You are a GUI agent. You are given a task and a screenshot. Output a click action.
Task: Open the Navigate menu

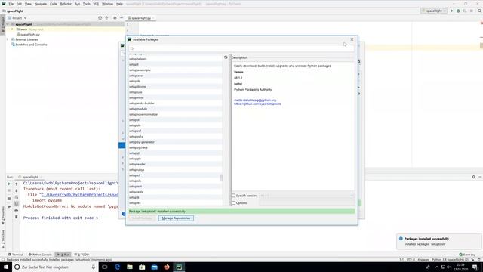coord(40,4)
